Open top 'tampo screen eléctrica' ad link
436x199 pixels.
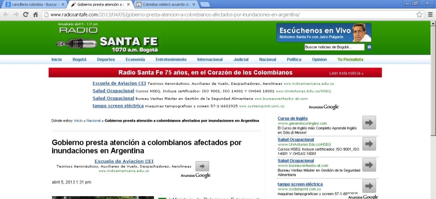118,106
